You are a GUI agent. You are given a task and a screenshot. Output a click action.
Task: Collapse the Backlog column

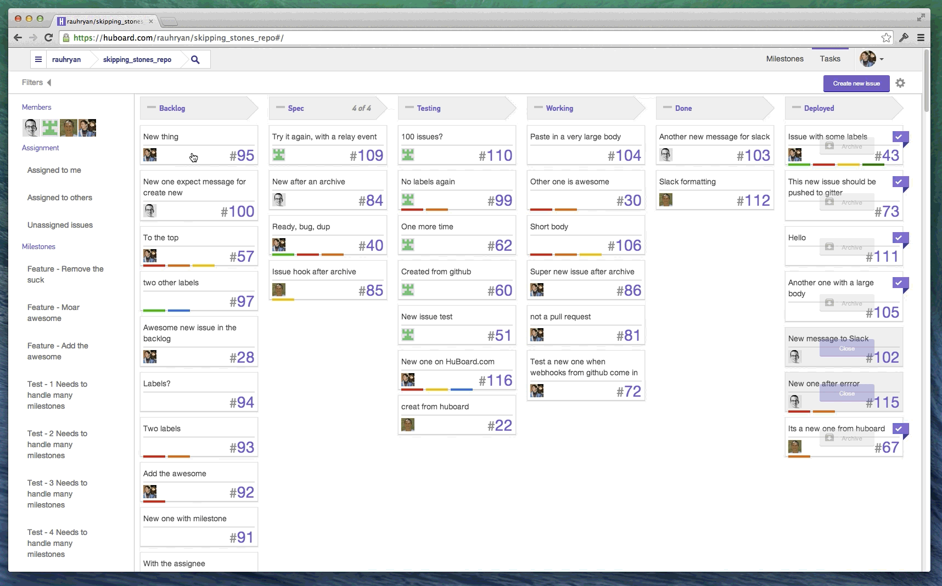pos(152,108)
